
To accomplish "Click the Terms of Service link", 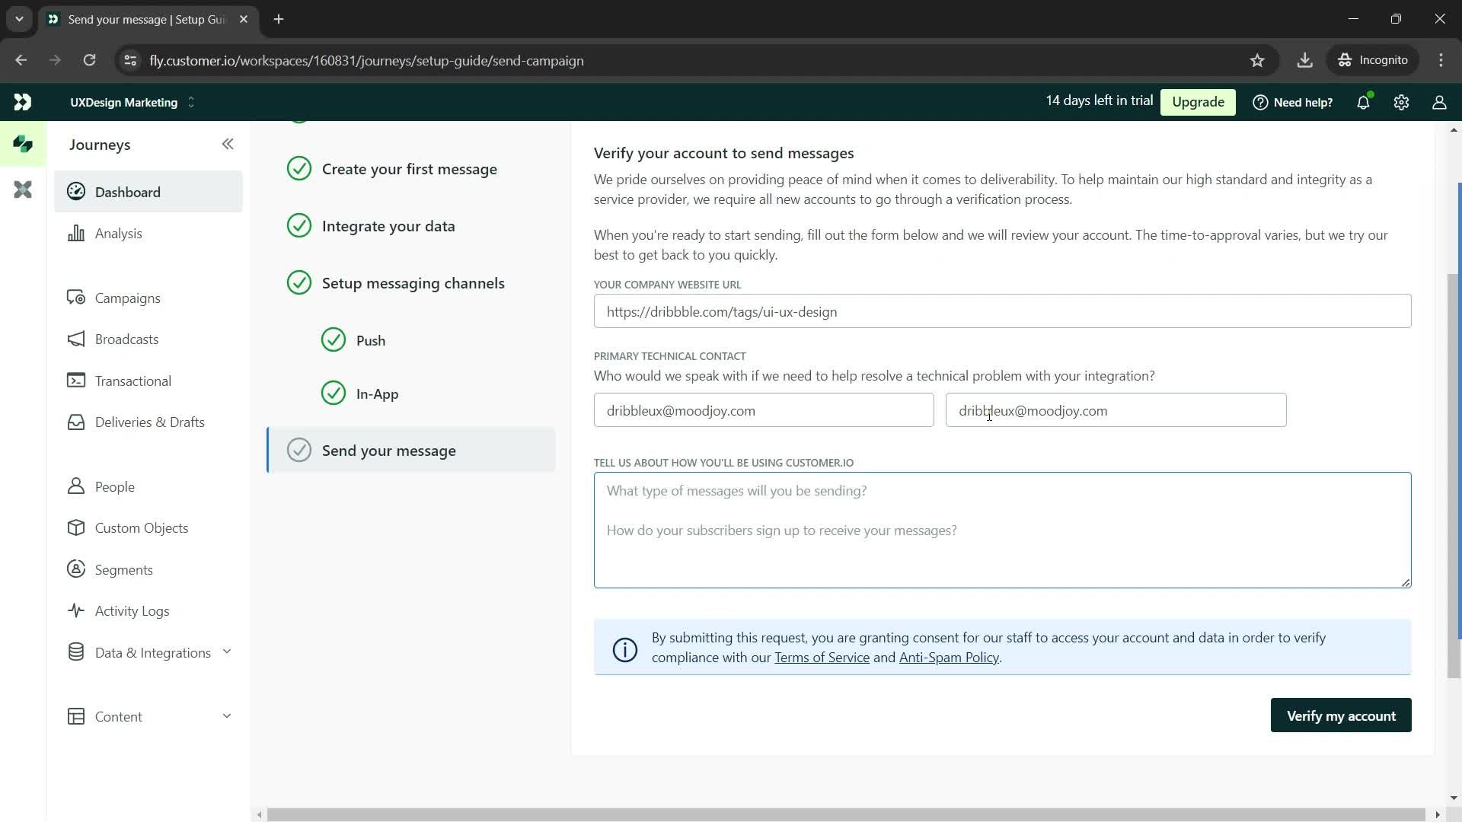I will pyautogui.click(x=822, y=658).
